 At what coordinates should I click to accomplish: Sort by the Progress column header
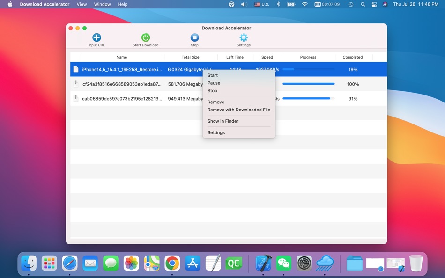pyautogui.click(x=308, y=57)
